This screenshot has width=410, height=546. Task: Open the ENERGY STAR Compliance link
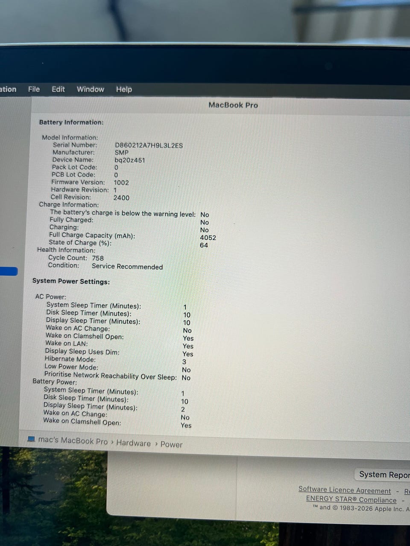point(351,499)
